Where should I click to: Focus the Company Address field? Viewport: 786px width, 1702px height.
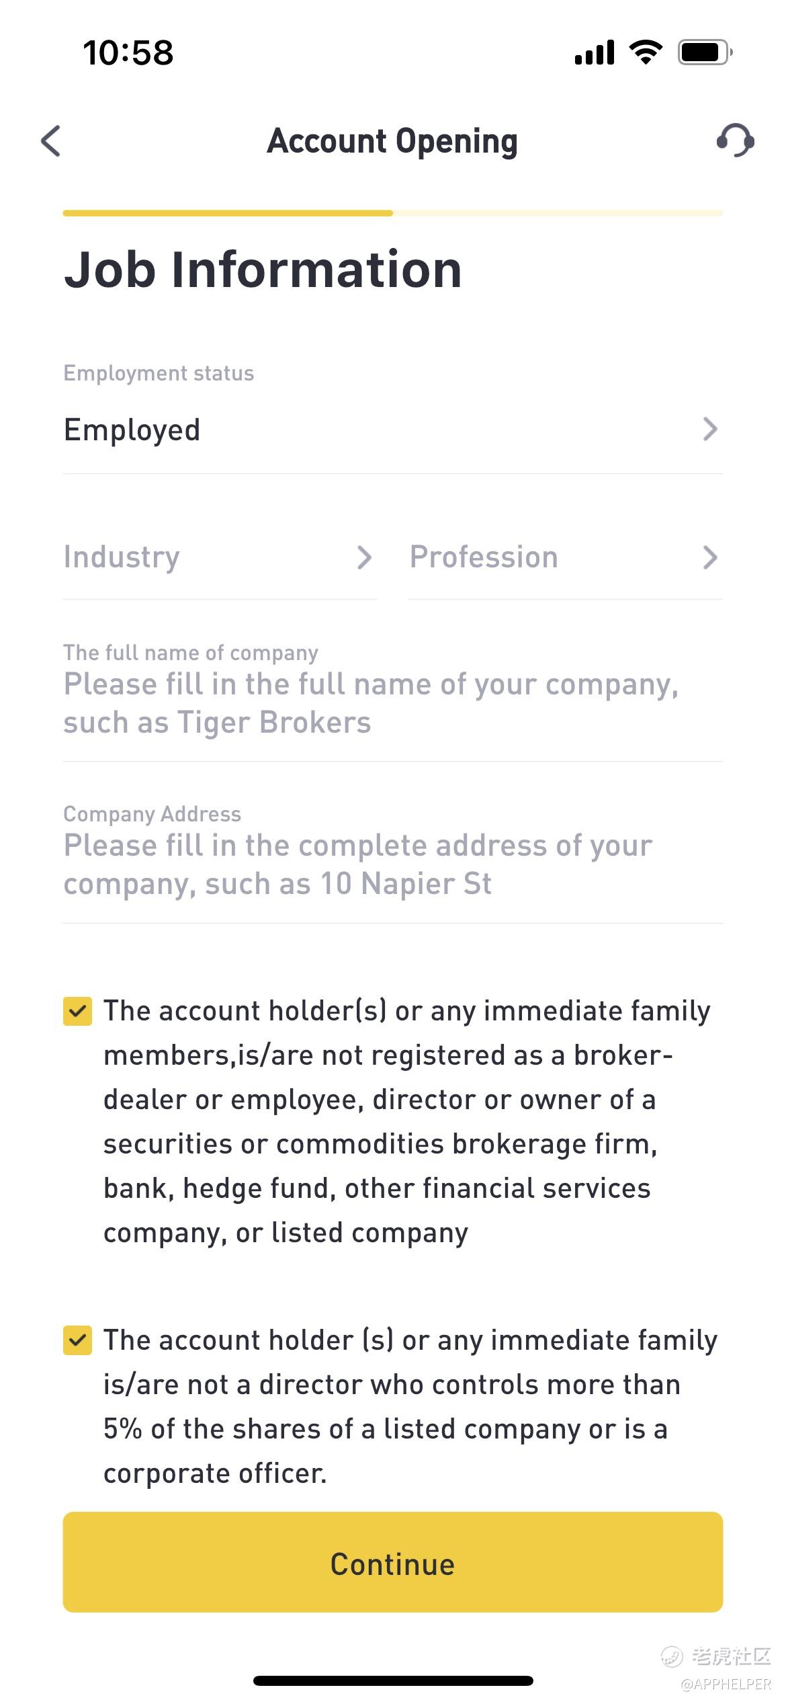coord(392,864)
